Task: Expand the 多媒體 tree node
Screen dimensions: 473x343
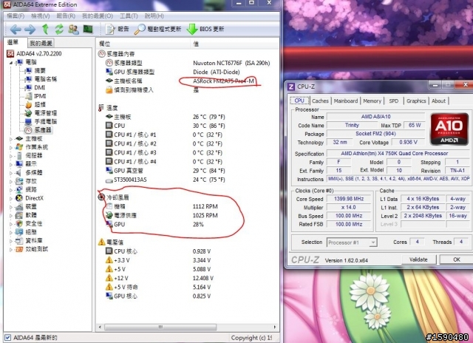Action: (11, 173)
